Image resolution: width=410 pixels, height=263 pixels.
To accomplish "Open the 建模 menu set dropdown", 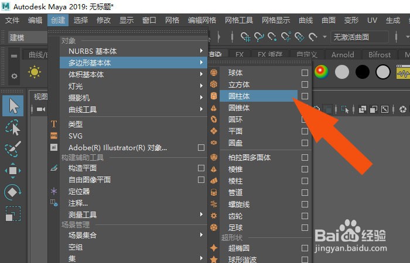I will pos(28,37).
